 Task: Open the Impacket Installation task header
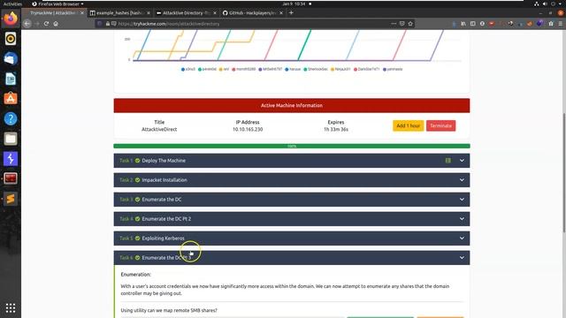[x=292, y=180]
